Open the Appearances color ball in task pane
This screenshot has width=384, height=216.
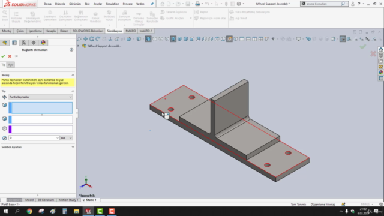381,73
